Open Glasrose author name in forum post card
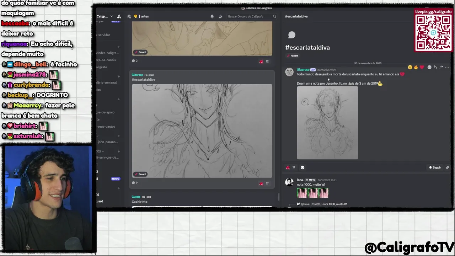This screenshot has height=256, width=455. coord(137,75)
